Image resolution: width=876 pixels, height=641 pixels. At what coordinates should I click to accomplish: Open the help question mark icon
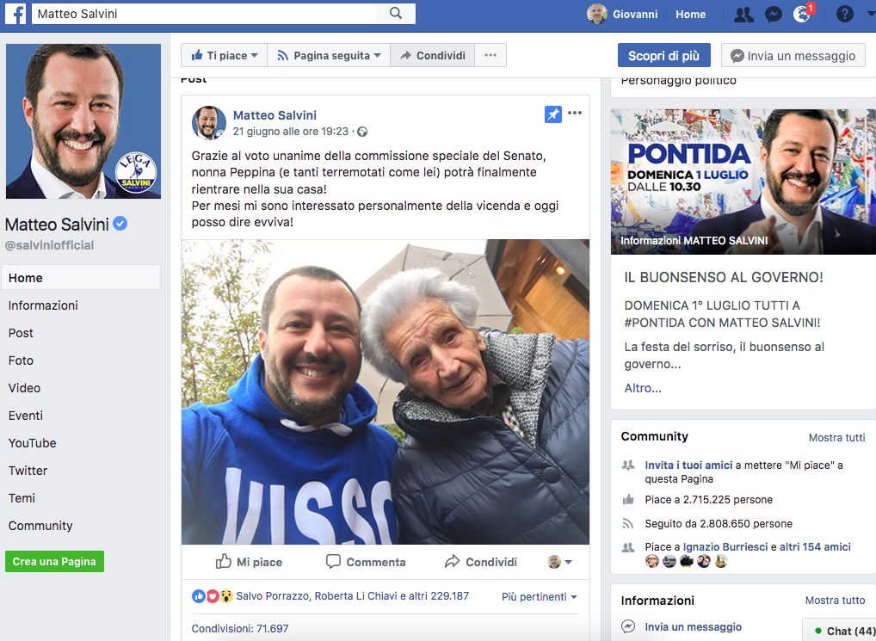coord(844,14)
